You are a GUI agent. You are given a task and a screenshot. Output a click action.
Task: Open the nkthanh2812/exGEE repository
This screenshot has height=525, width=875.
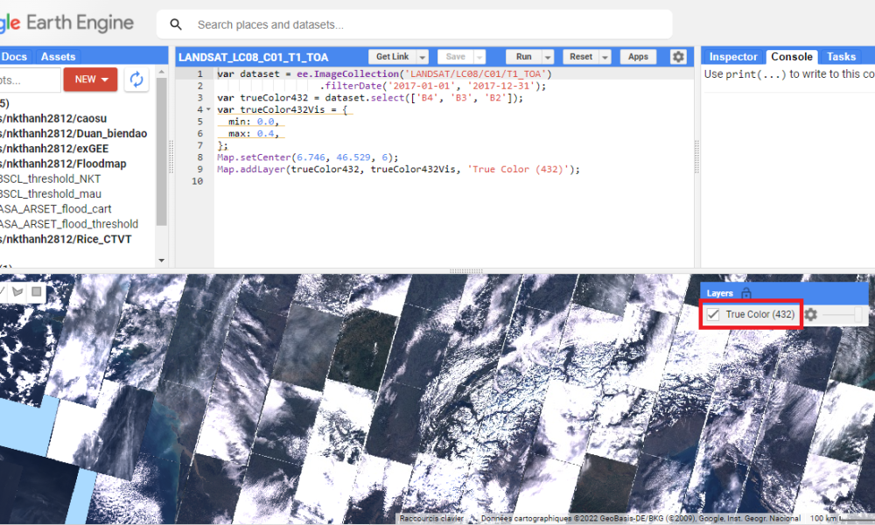[54, 149]
